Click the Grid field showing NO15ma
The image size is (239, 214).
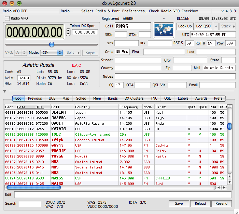[x=122, y=52]
